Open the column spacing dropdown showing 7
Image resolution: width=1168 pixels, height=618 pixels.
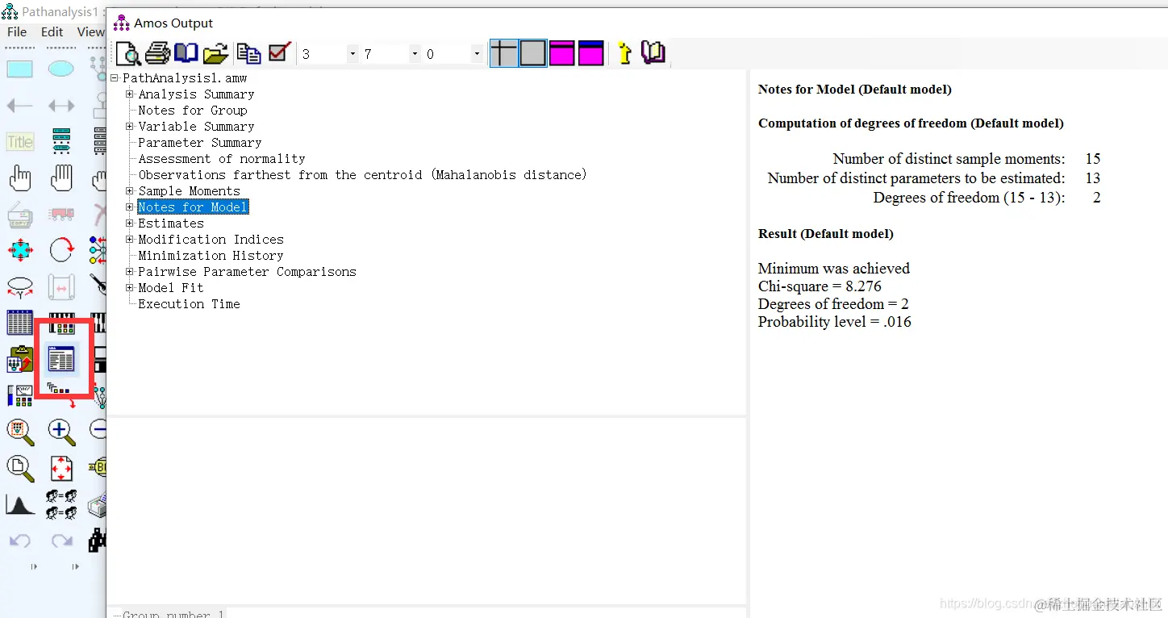pos(415,54)
